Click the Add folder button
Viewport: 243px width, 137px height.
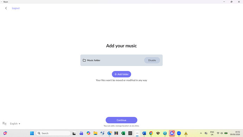tap(122, 74)
